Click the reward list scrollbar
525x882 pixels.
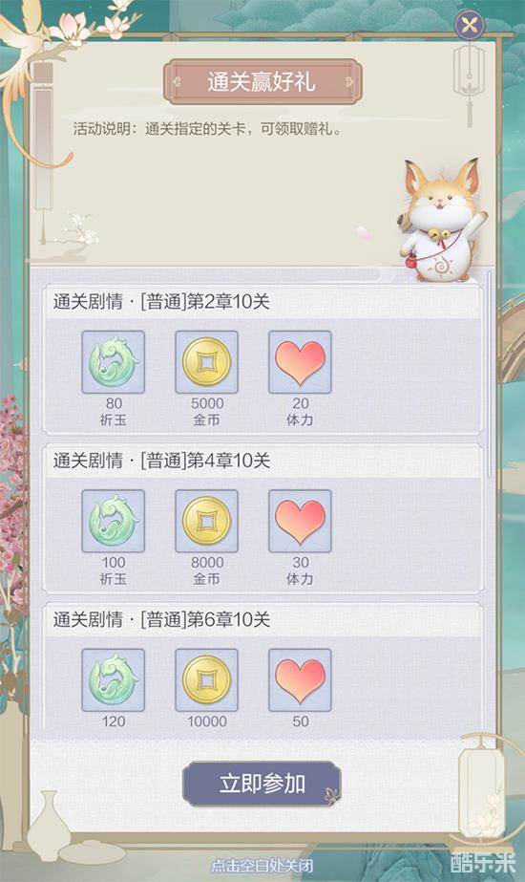pyautogui.click(x=489, y=374)
